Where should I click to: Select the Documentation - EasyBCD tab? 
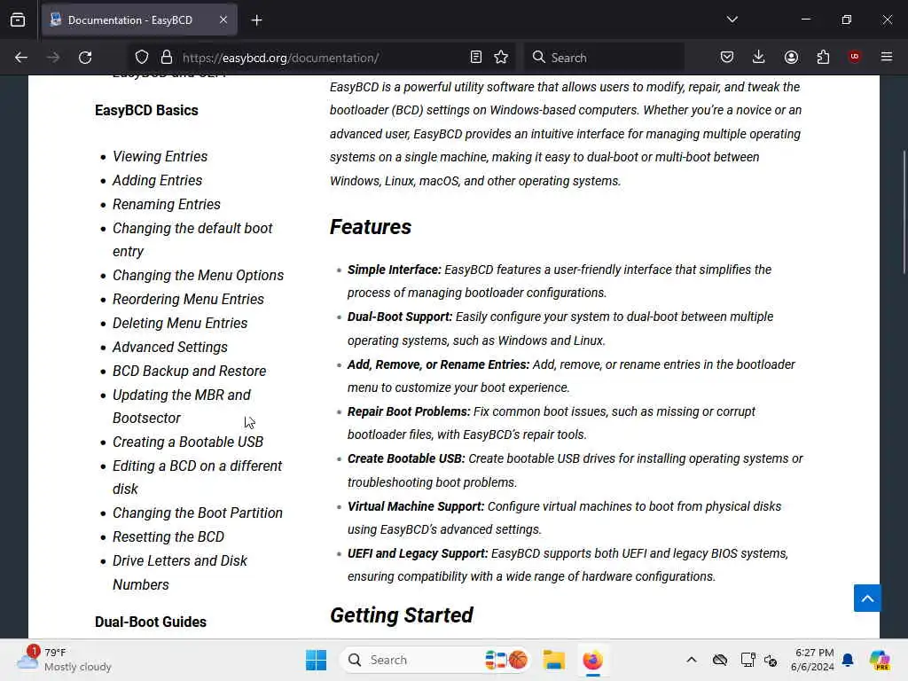pyautogui.click(x=139, y=20)
